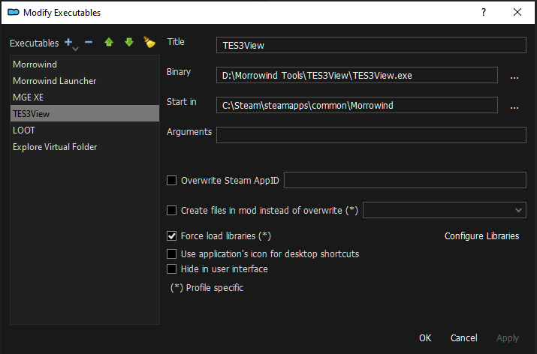
Task: Toggle Create files in mod checkbox
Action: (x=172, y=211)
